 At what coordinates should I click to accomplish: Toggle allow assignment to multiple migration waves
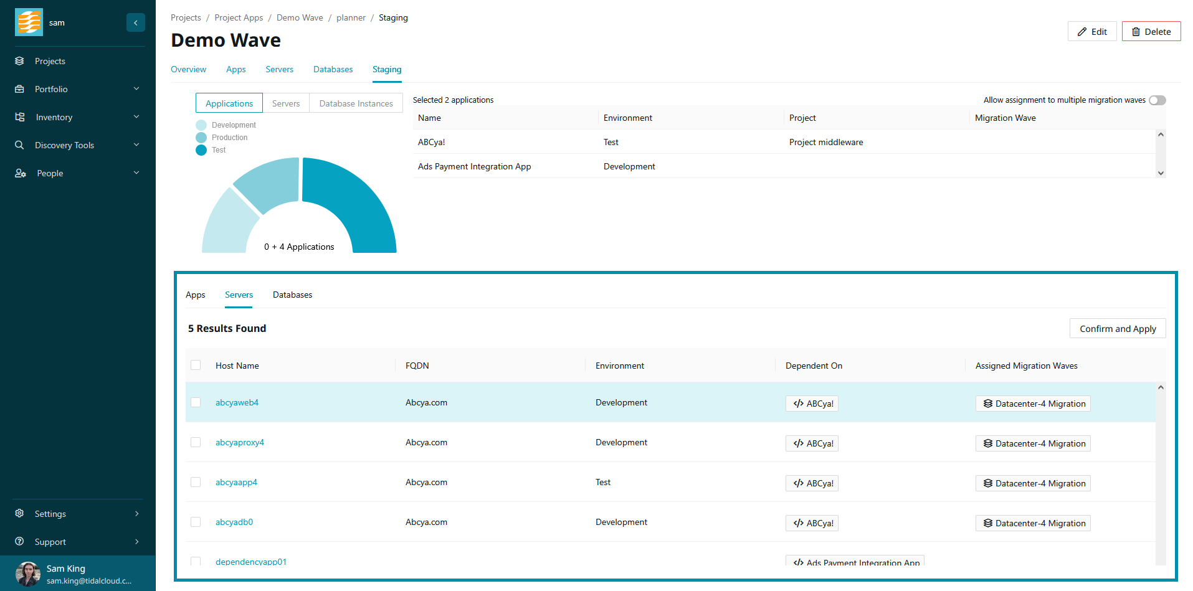1157,100
